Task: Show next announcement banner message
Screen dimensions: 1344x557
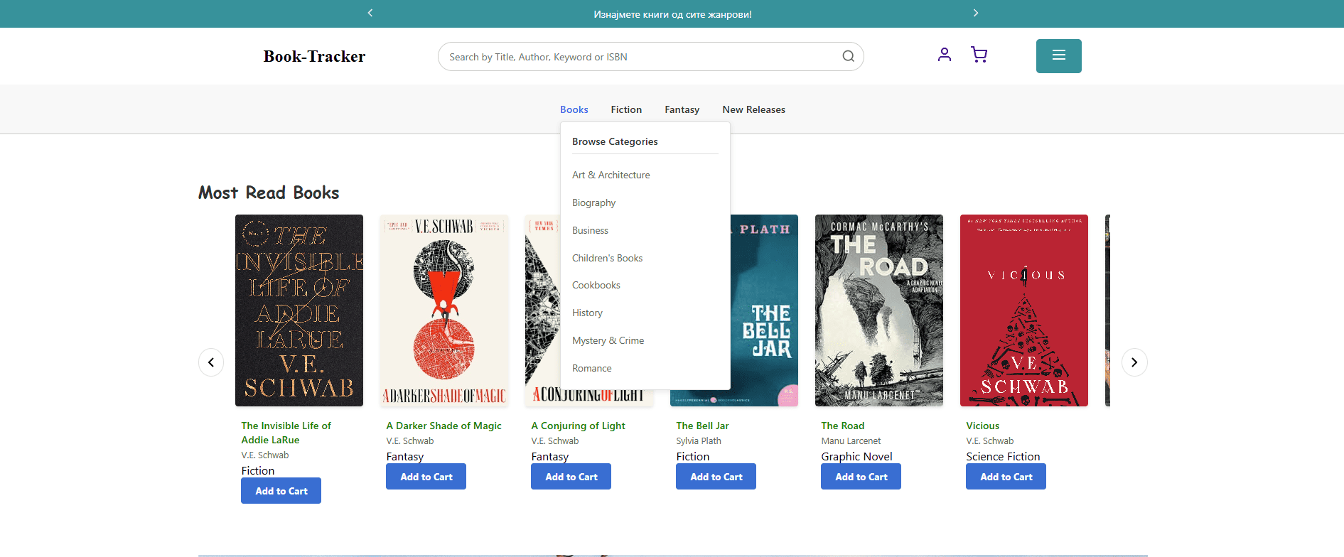Action: point(975,13)
